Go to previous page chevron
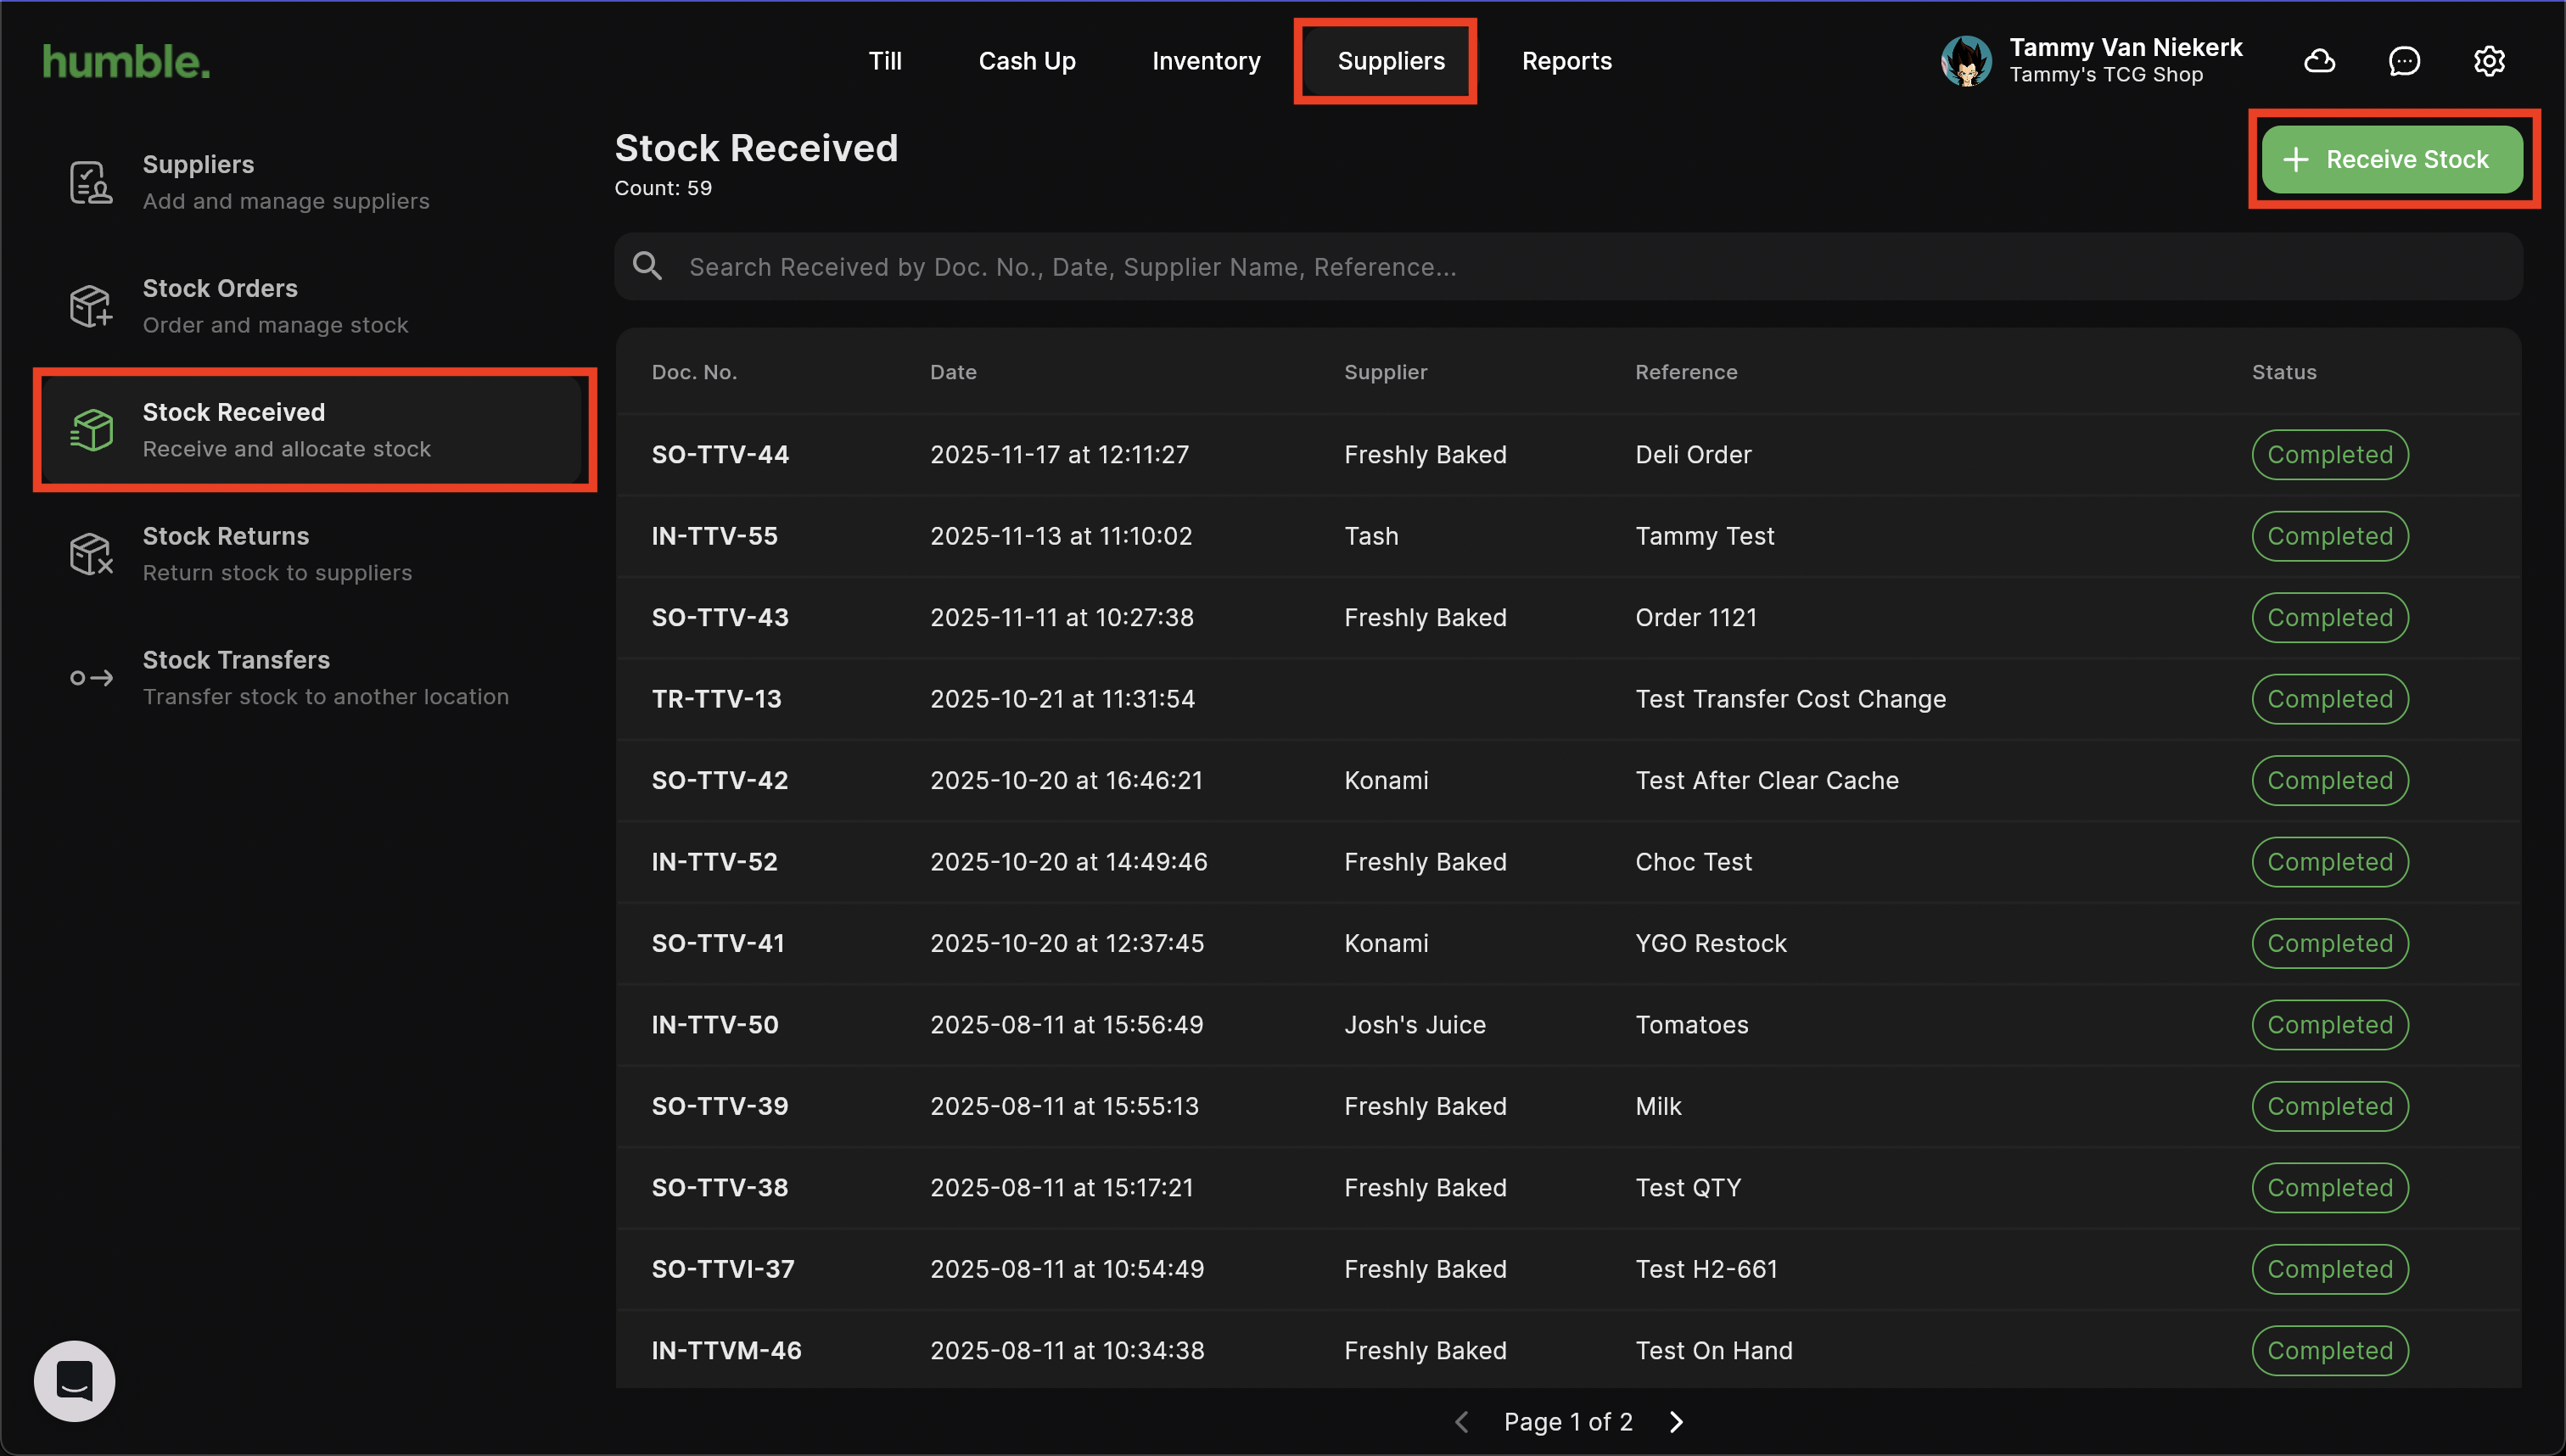This screenshot has height=1456, width=2566. (x=1461, y=1421)
